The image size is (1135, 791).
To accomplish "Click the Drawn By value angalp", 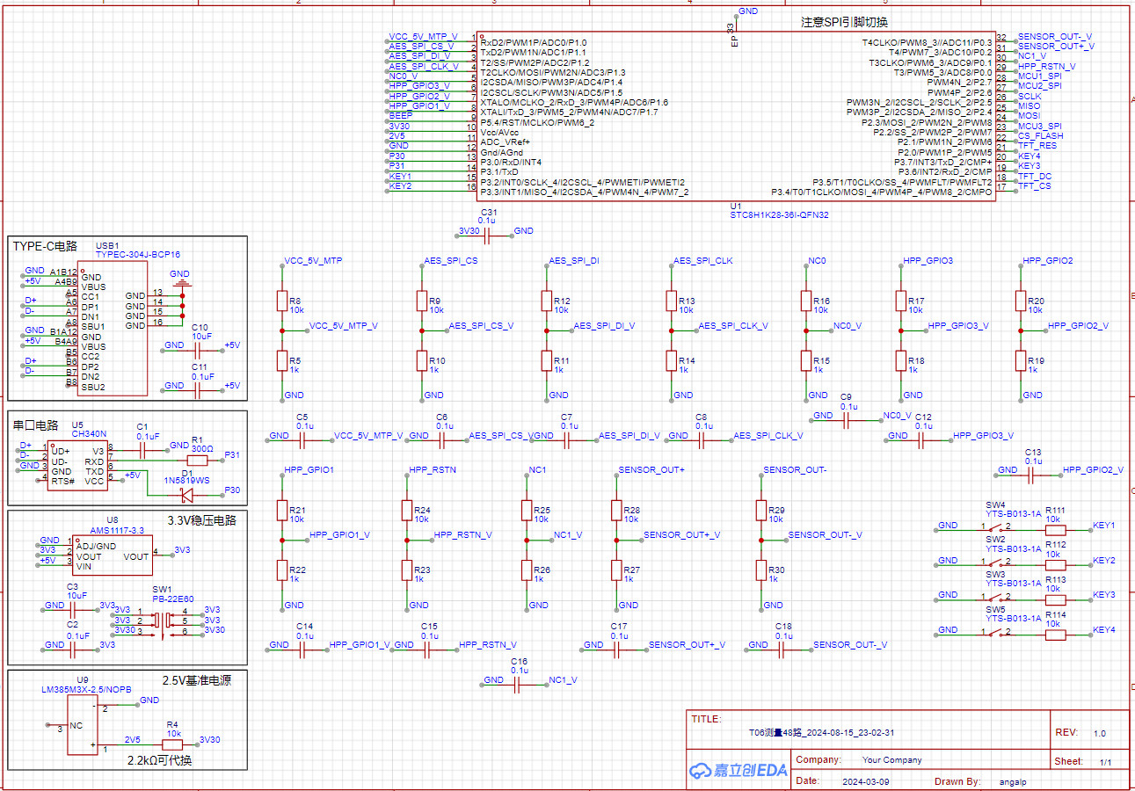I will (1013, 781).
